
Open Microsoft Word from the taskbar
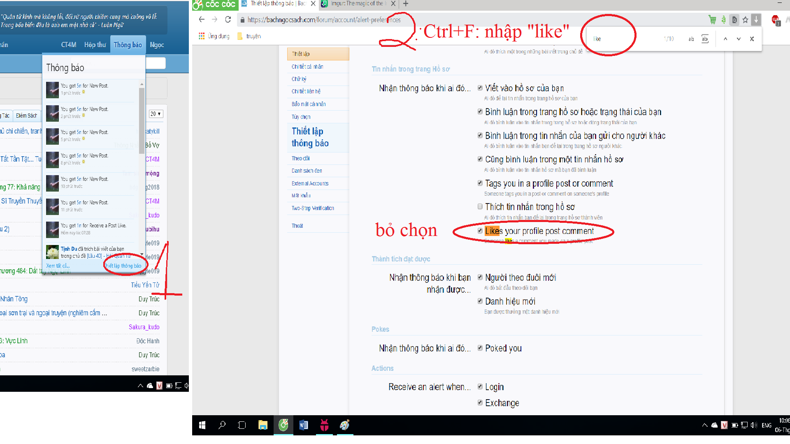pos(304,425)
